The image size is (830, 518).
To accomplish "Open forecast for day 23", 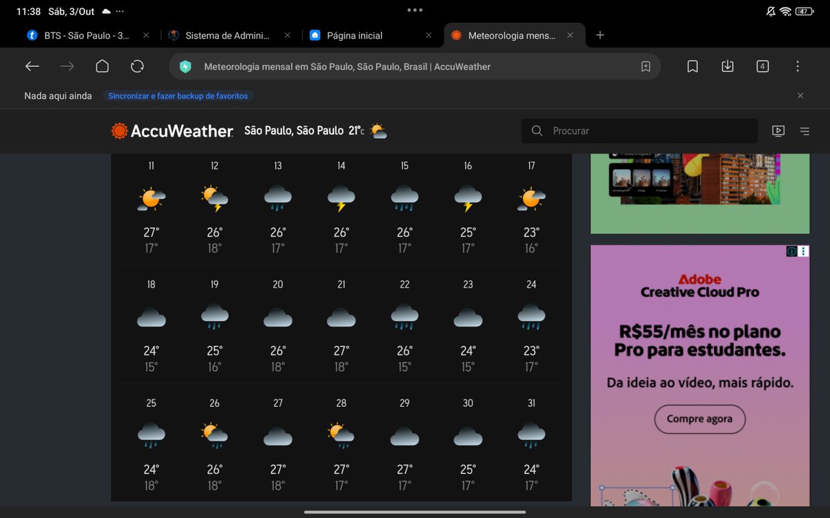I will 468,325.
